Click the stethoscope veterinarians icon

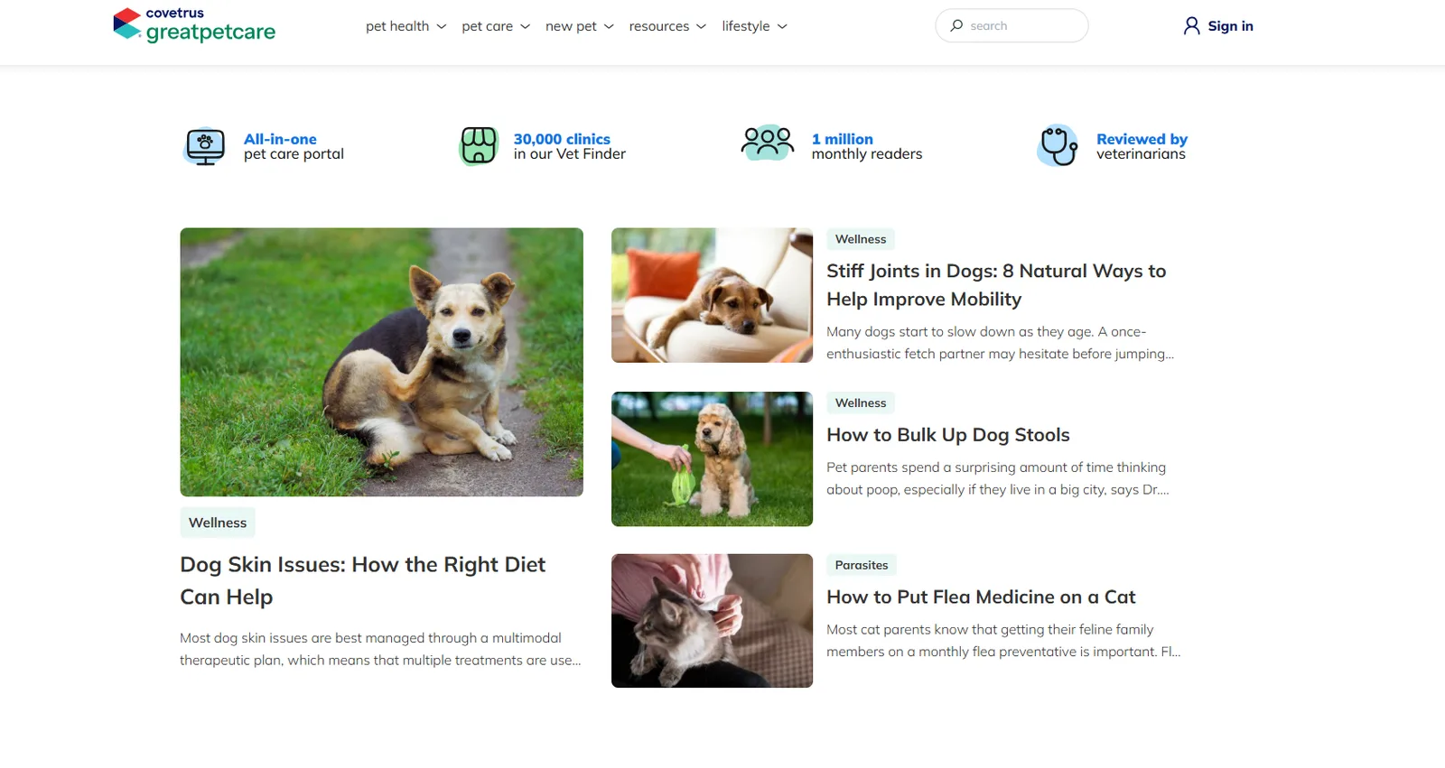[x=1058, y=145]
